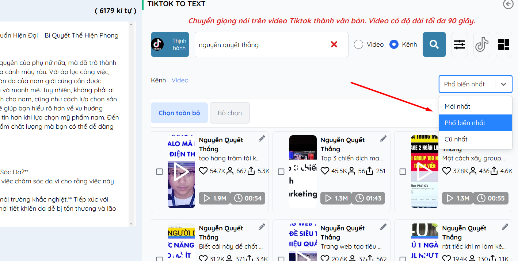518x261 pixels.
Task: Click the channel name above 'Top 3 chiến dịch ma...'
Action: [343, 144]
